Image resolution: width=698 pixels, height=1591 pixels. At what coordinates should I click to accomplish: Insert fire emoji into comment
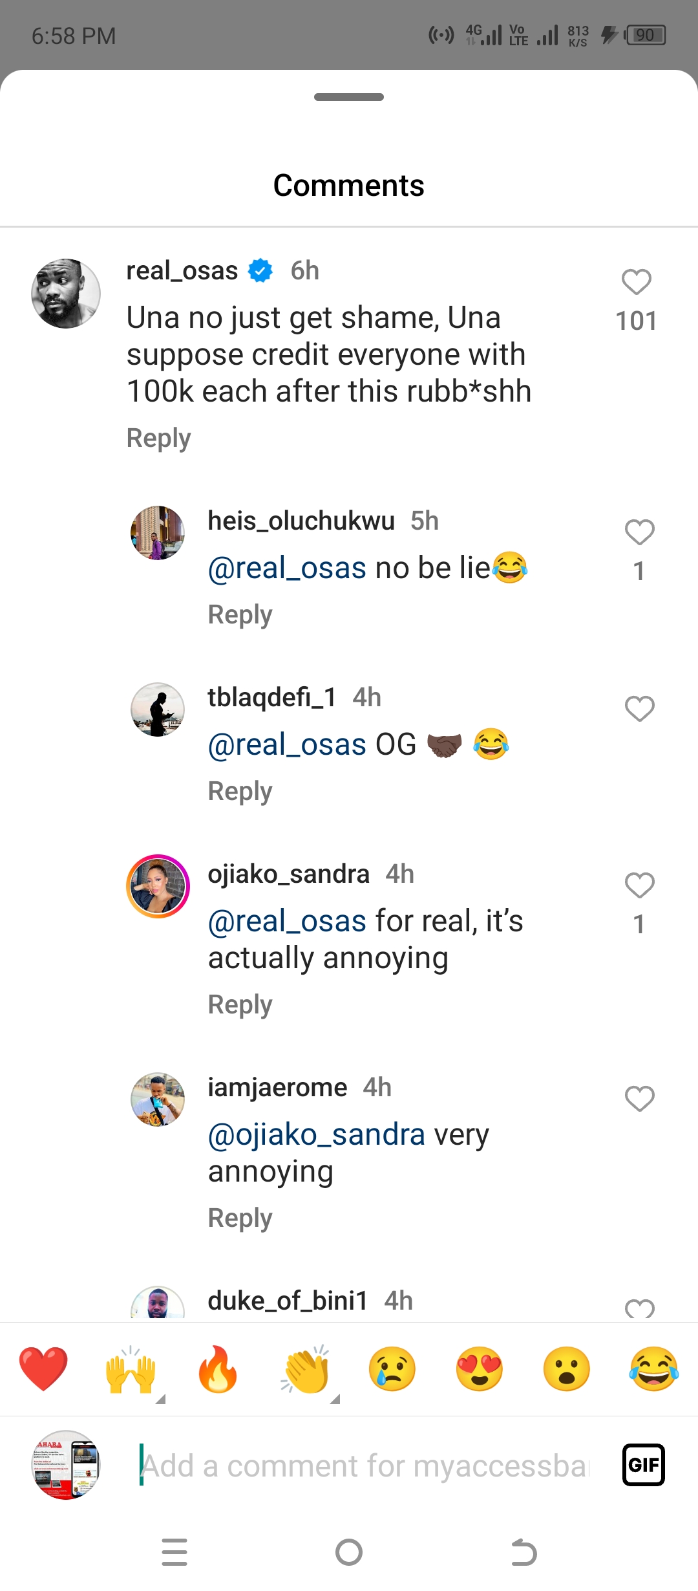(x=218, y=1369)
